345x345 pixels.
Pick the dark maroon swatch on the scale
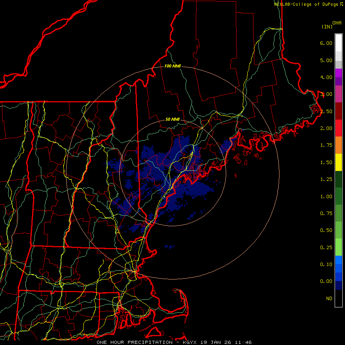point(338,111)
